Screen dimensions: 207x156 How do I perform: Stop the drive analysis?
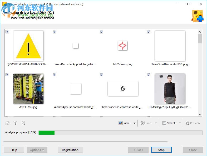(x=161, y=150)
